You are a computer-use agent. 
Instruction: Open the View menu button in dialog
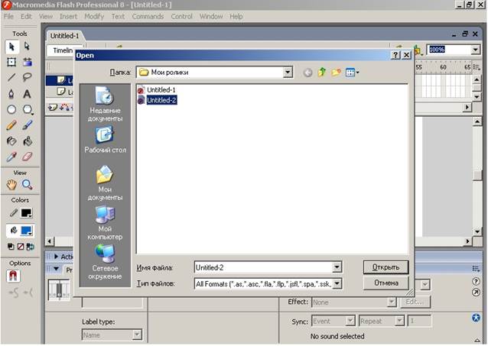tap(353, 73)
